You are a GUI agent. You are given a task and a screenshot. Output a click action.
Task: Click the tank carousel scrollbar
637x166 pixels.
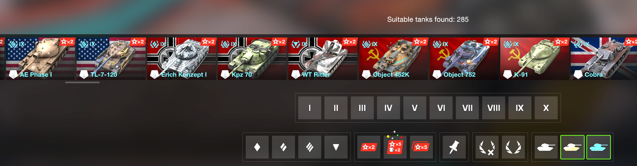tap(82, 83)
